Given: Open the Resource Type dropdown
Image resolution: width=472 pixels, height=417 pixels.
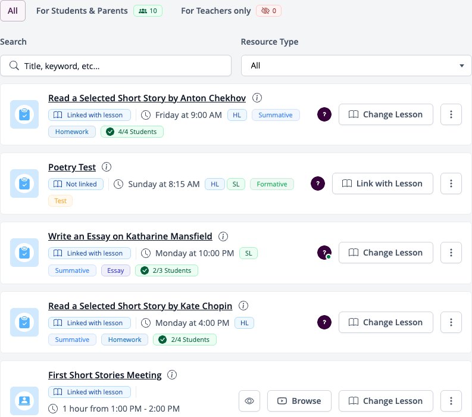Looking at the screenshot, I should point(356,66).
